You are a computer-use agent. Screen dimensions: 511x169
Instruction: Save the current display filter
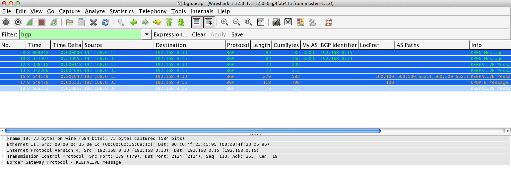coord(237,34)
